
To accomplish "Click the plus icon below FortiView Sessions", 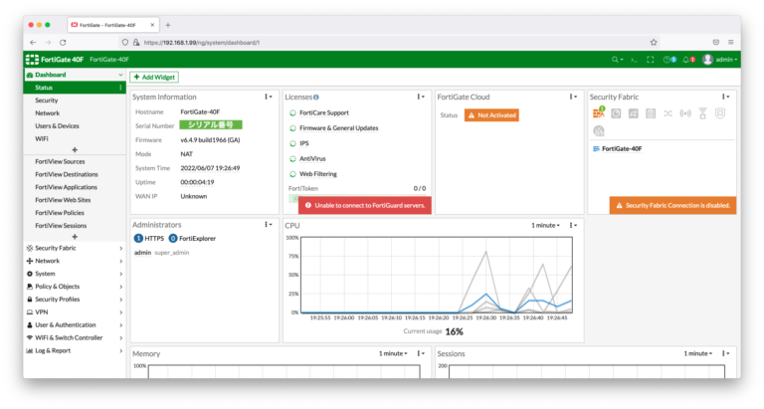I will (x=75, y=237).
